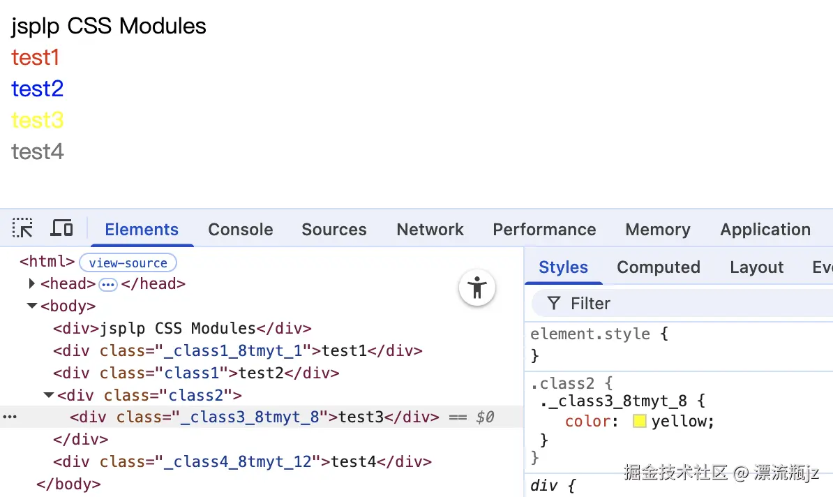Screen dimensions: 833x497
Task: Collapse the class2 div node
Action: click(x=47, y=395)
